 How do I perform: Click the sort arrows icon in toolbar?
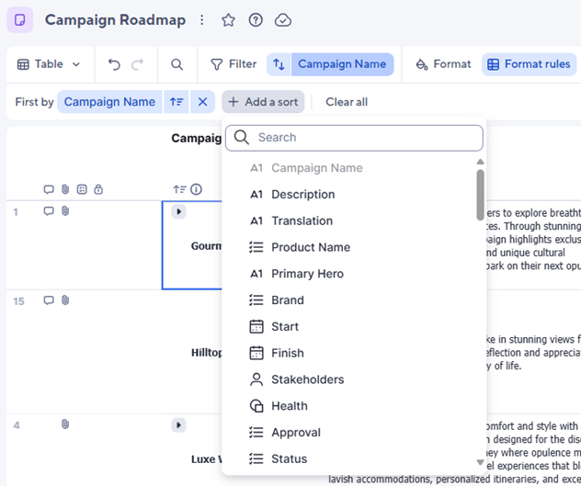coord(279,64)
